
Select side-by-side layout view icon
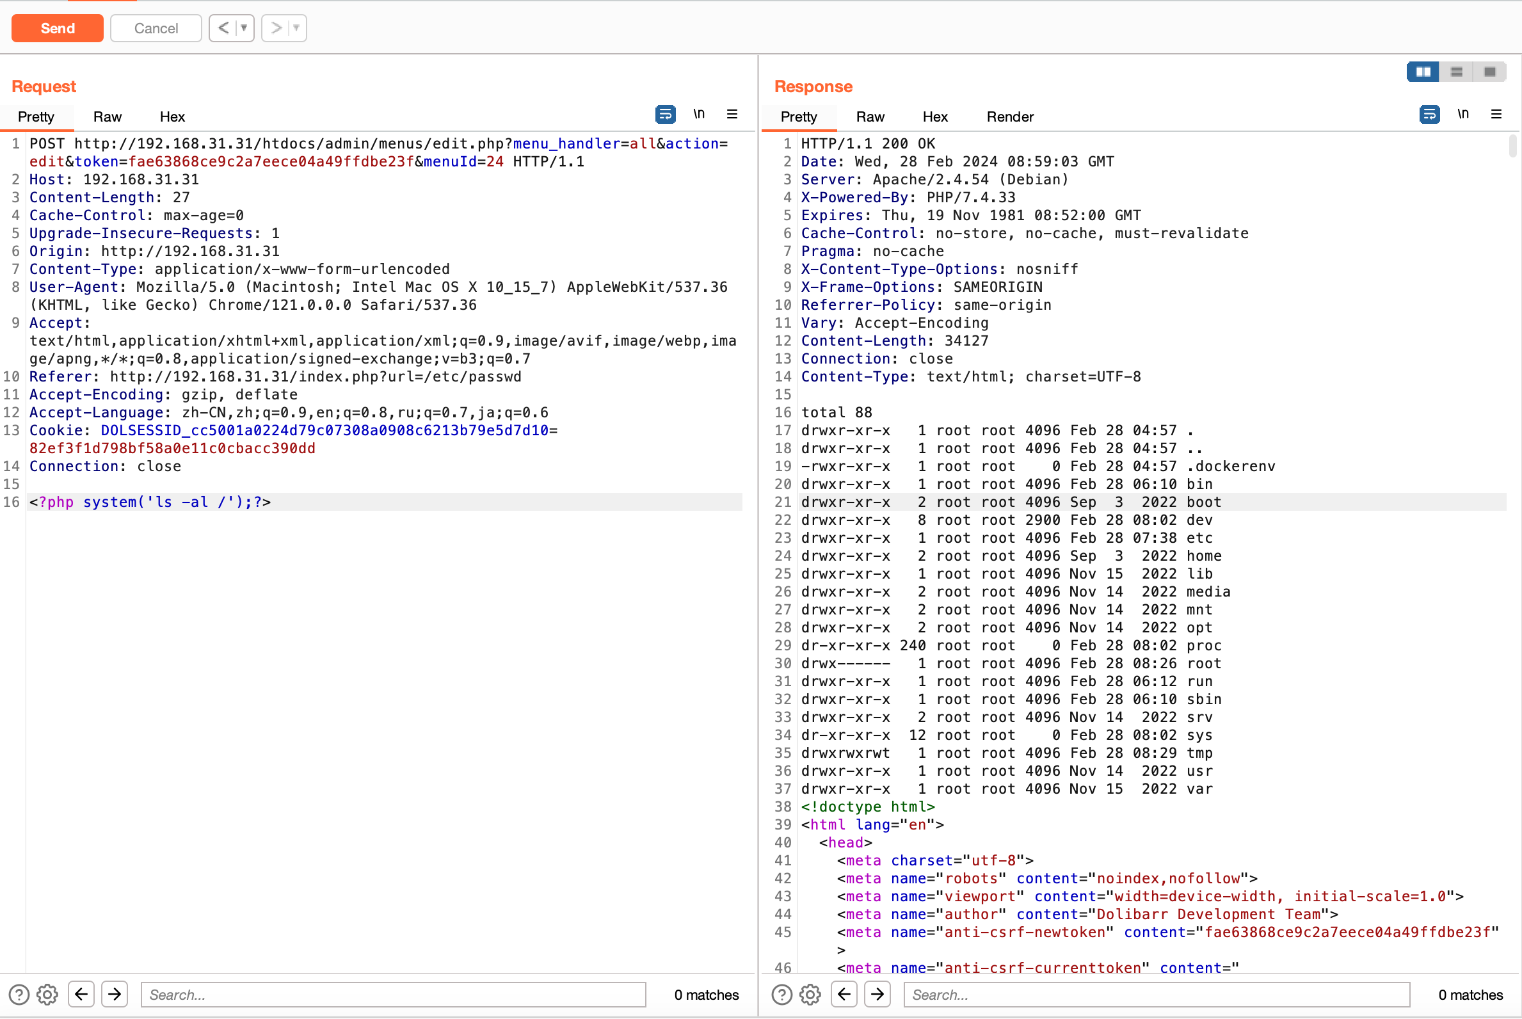(1423, 72)
